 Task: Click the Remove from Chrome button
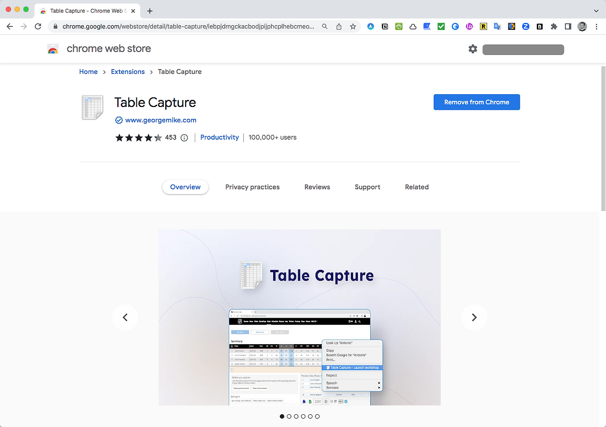click(476, 102)
